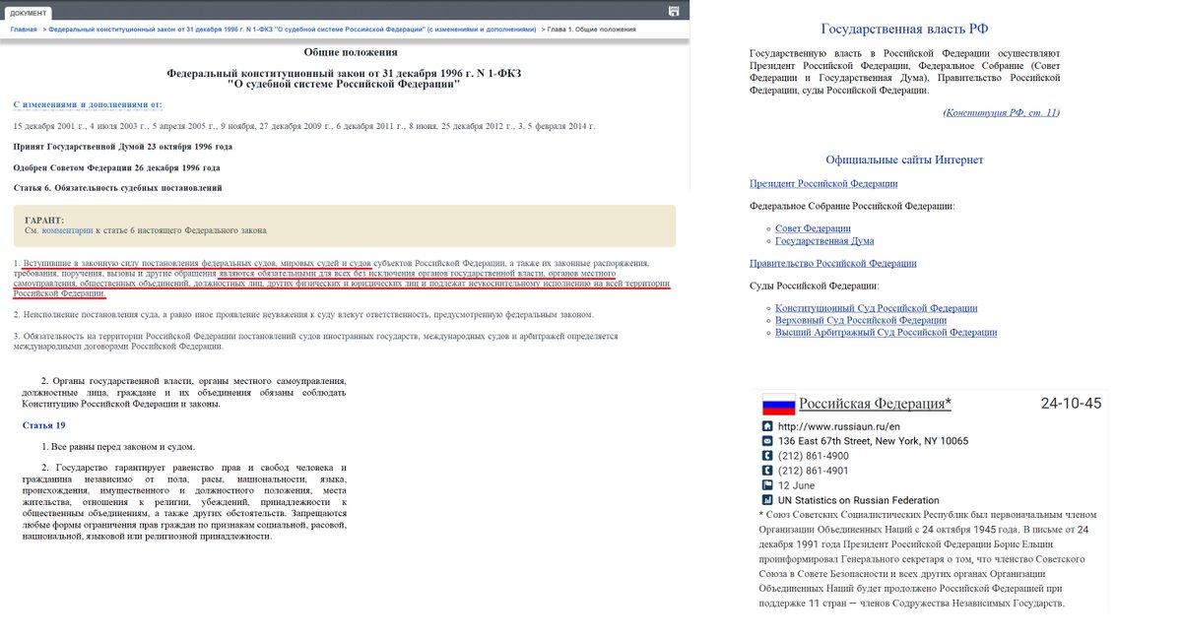Open Правительство Российской Федерации link
This screenshot has width=1182, height=638.
coord(833,264)
